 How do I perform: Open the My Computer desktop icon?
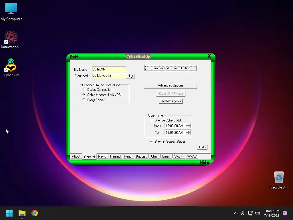click(x=11, y=12)
